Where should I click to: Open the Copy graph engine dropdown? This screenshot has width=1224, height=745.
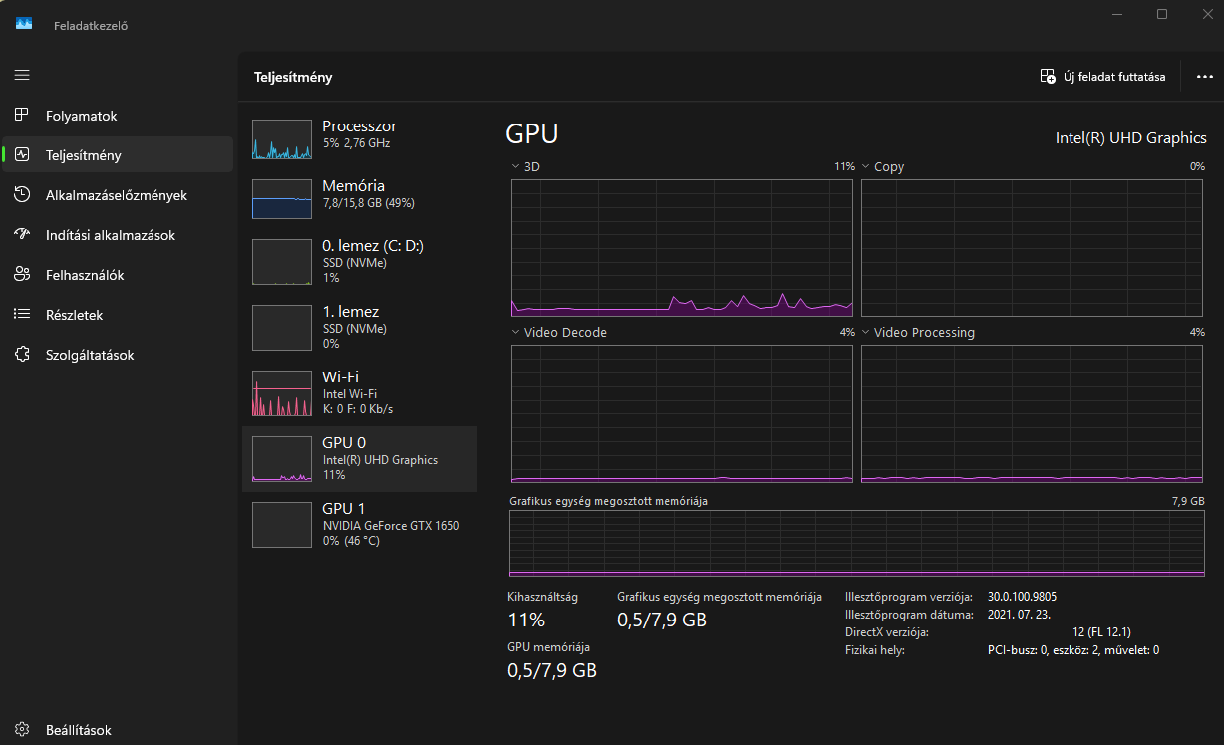865,166
